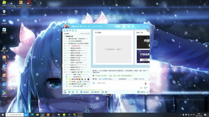Favorite the channel with the star icon
The width and height of the screenshot is (209, 117).
93,26
